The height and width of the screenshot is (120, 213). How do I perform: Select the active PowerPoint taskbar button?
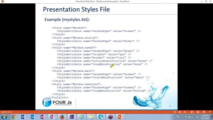pyautogui.click(x=120, y=117)
